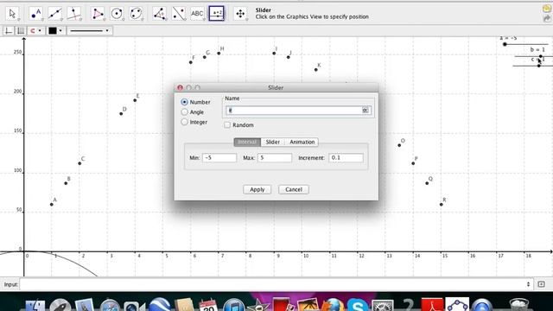Select the Slider tool in toolbar
Viewport: 553px width, 311px height.
[x=217, y=14]
